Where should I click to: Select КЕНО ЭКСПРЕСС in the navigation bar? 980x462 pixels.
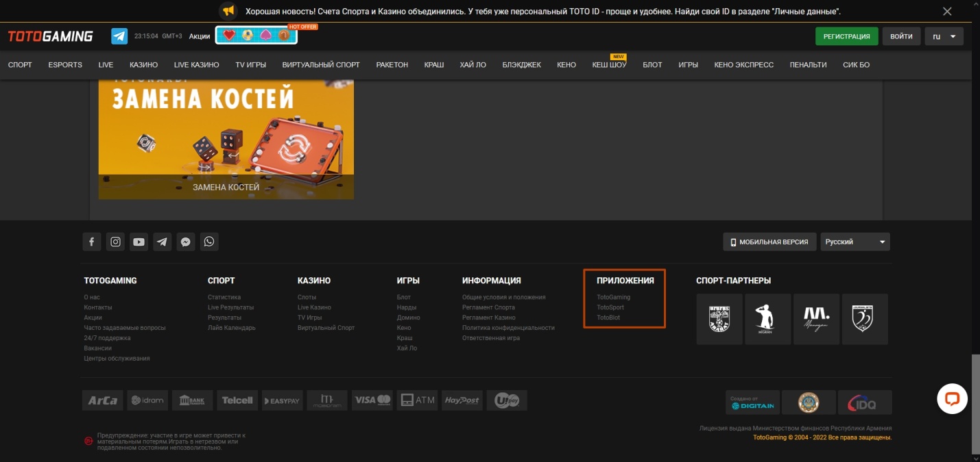[x=744, y=65]
